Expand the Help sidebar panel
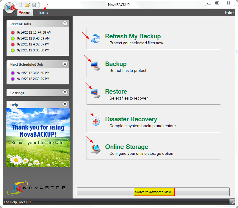 pos(65,104)
